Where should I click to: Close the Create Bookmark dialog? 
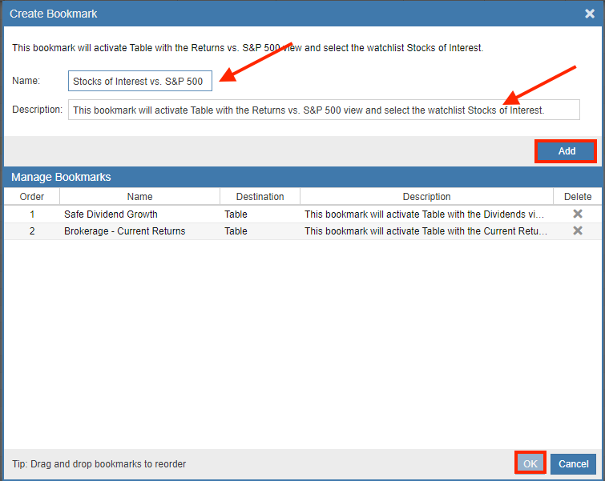590,14
